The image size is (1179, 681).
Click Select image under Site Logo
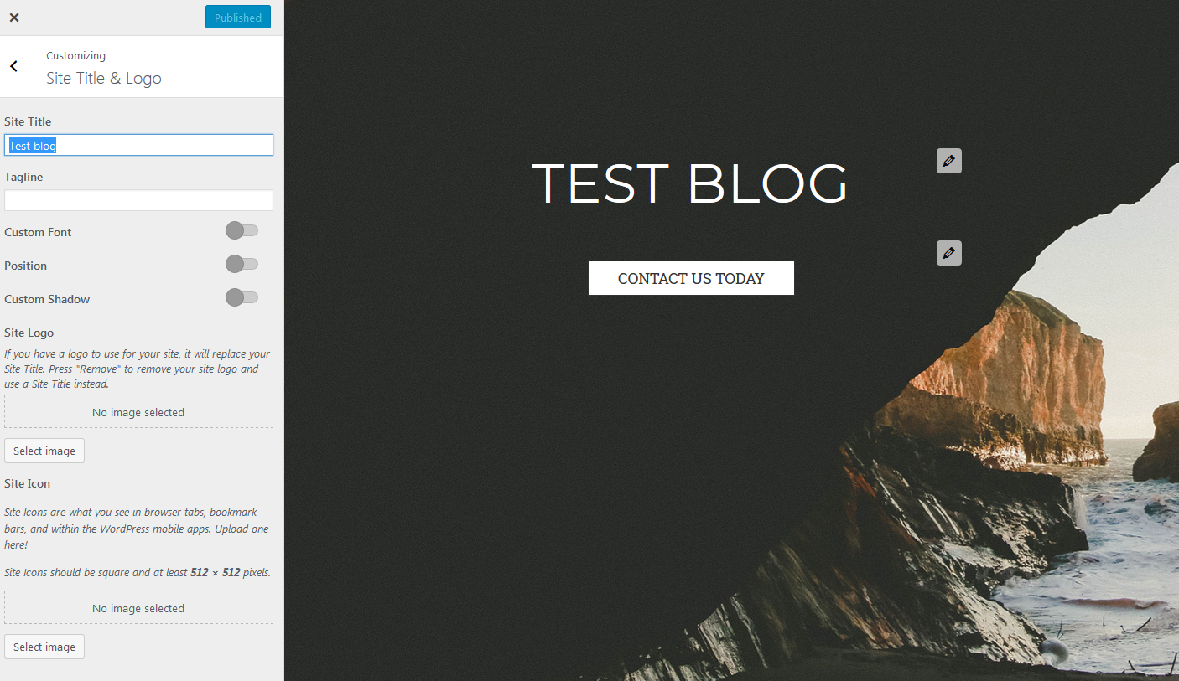point(44,451)
